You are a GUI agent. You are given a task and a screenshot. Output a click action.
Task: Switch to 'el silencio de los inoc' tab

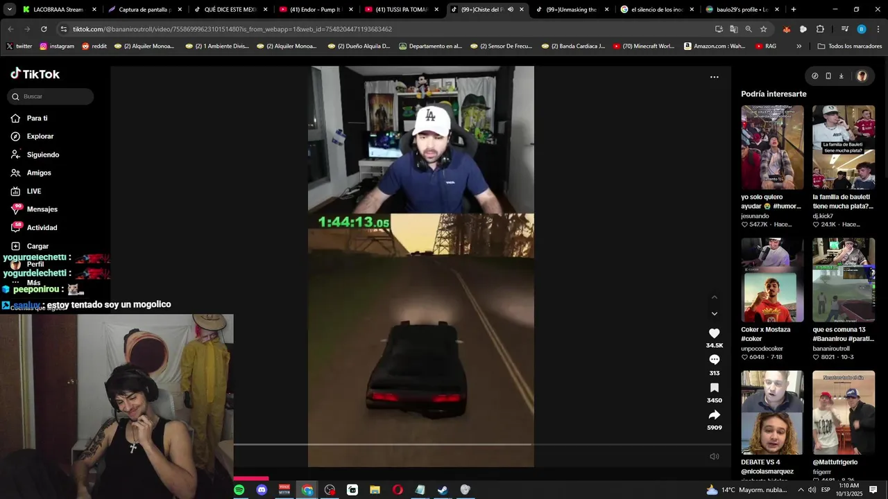656,10
